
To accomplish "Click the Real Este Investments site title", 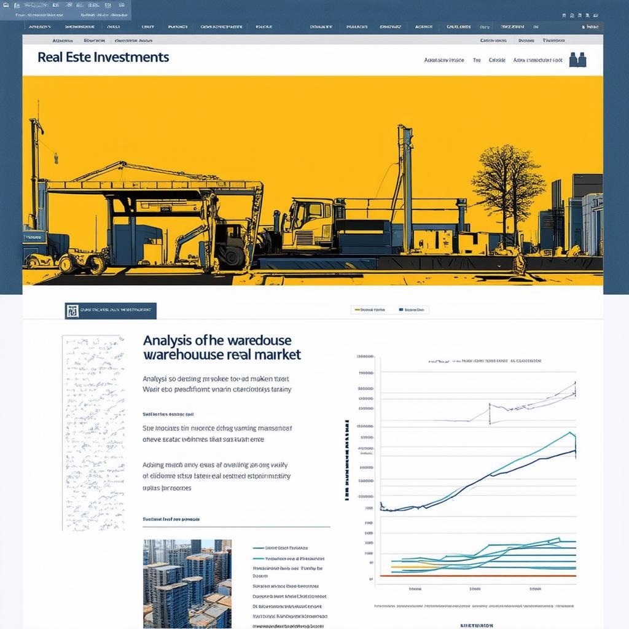I will (103, 57).
